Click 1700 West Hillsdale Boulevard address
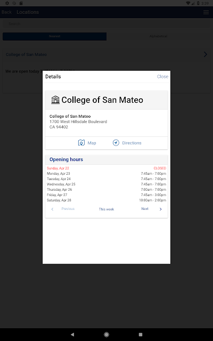Image resolution: width=213 pixels, height=341 pixels. coord(78,121)
